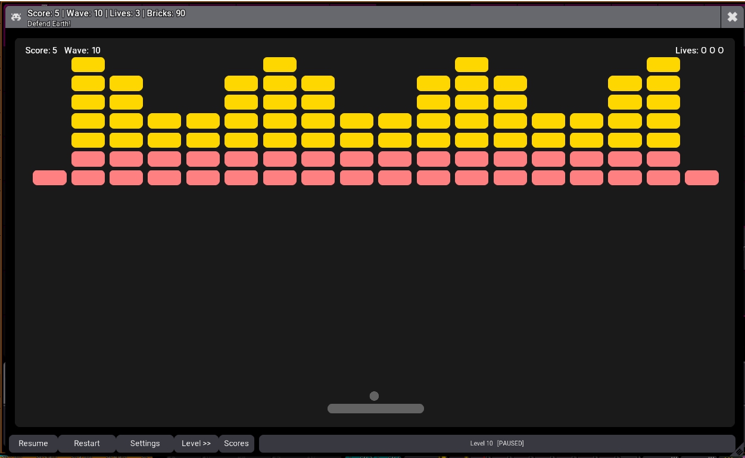This screenshot has height=458, width=745.
Task: Click the gray ball above the paddle
Action: click(374, 396)
